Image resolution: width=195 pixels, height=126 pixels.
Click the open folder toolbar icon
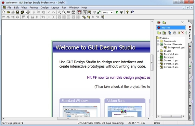8,12
